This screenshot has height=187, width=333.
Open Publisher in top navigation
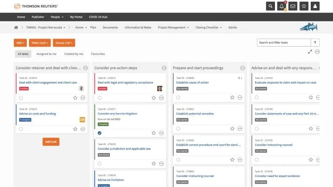(x=38, y=17)
